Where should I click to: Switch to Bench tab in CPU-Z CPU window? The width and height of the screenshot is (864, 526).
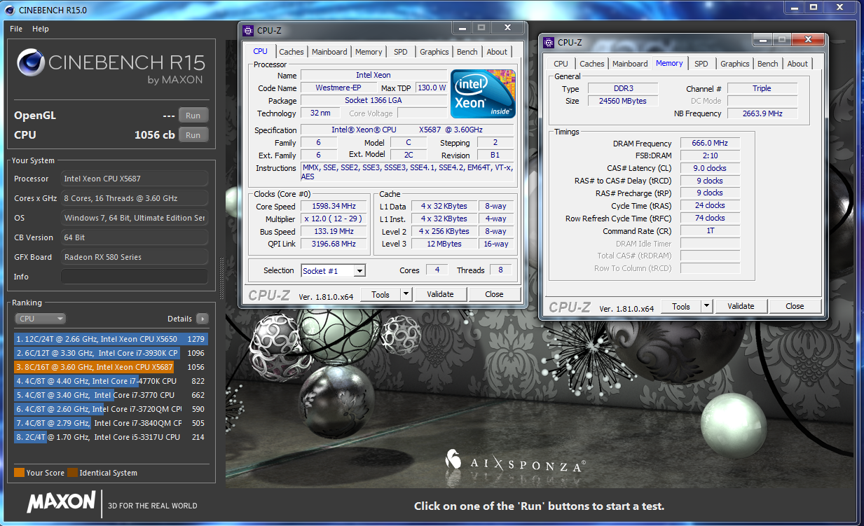tap(467, 52)
